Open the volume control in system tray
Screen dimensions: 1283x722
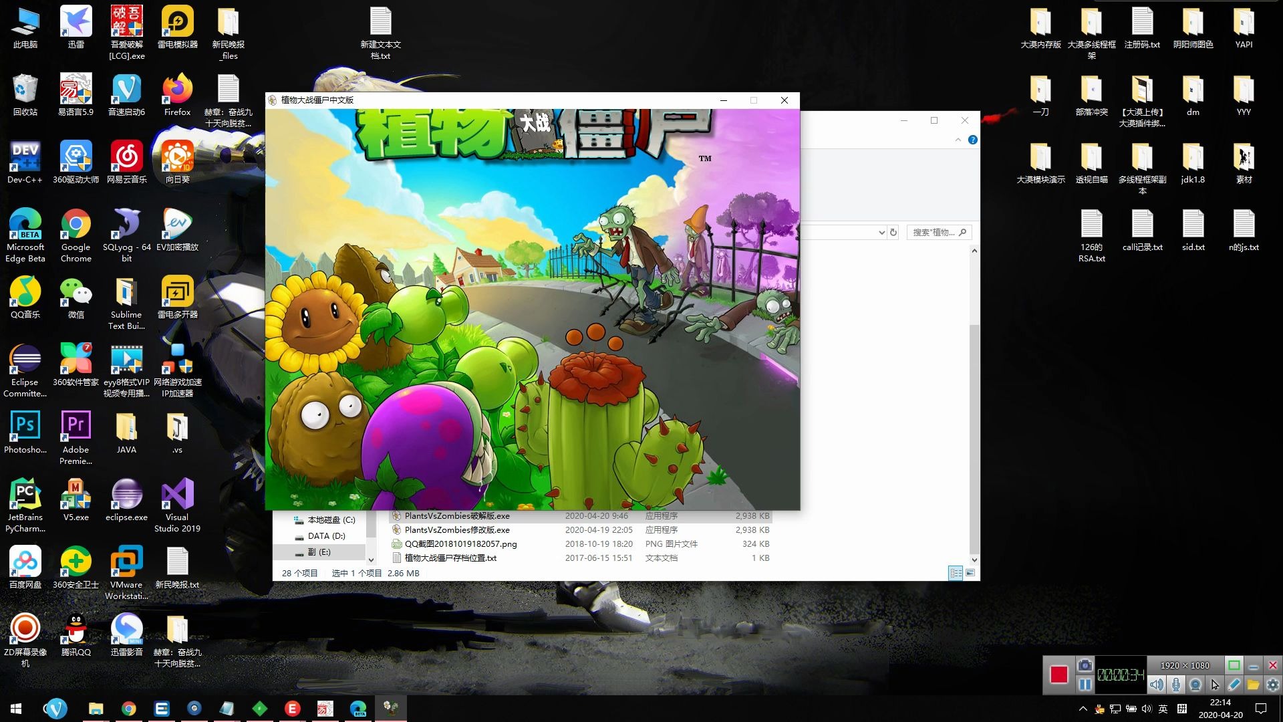[1147, 709]
